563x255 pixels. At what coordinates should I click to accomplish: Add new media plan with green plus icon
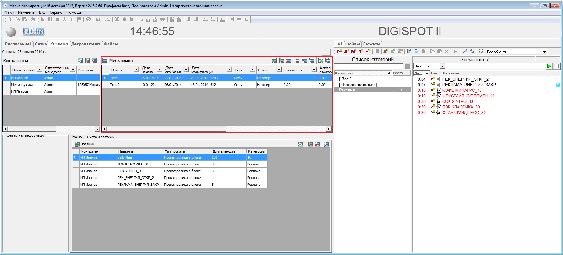coord(274,61)
